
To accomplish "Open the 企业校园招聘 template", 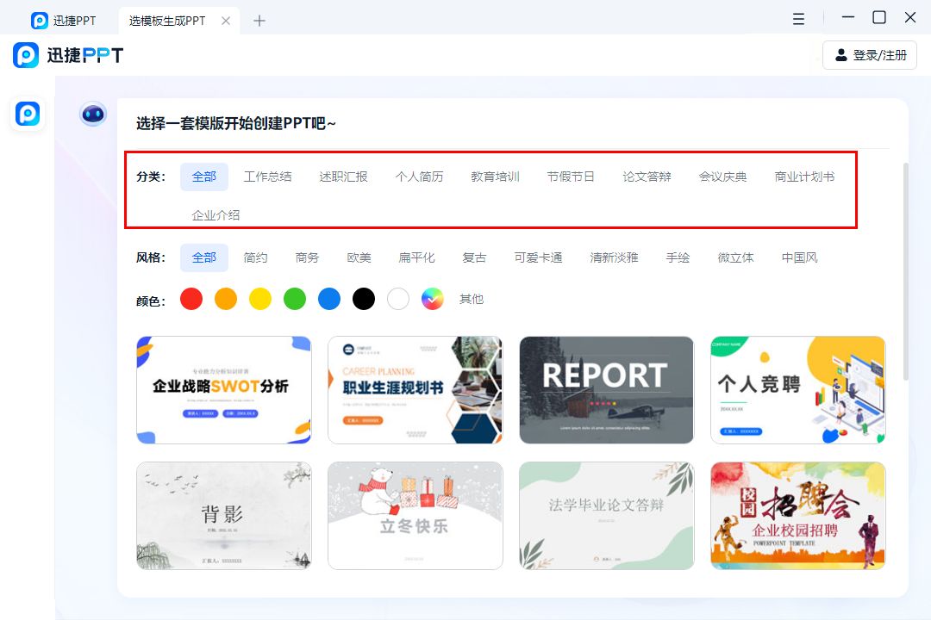I will [798, 516].
